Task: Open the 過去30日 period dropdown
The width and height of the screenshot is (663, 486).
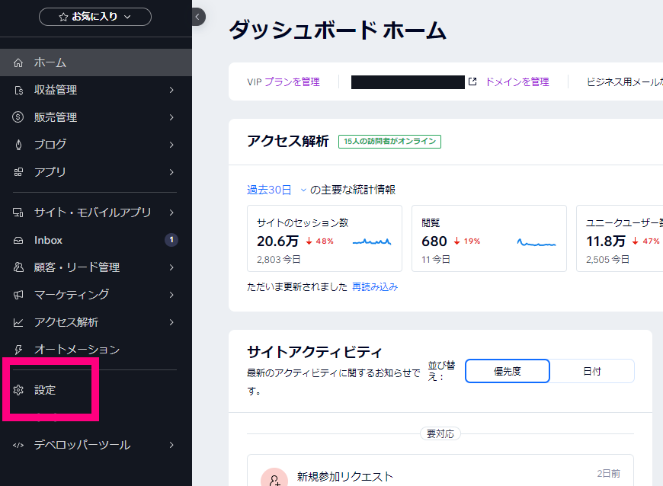Action: click(276, 190)
